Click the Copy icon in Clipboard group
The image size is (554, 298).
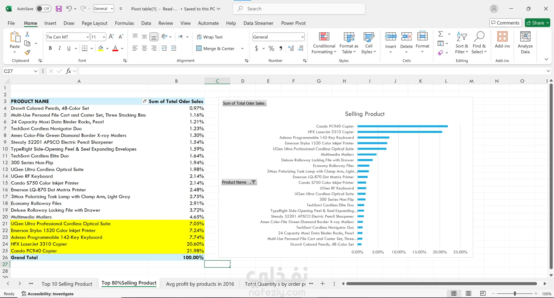[x=27, y=44]
